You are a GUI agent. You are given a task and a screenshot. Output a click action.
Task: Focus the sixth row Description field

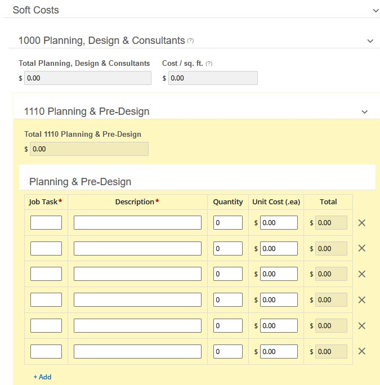pyautogui.click(x=137, y=351)
